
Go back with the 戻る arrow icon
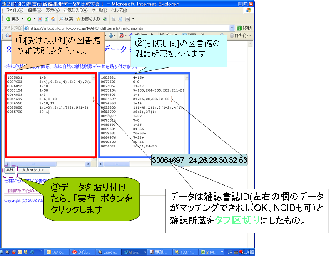pyautogui.click(x=8, y=19)
